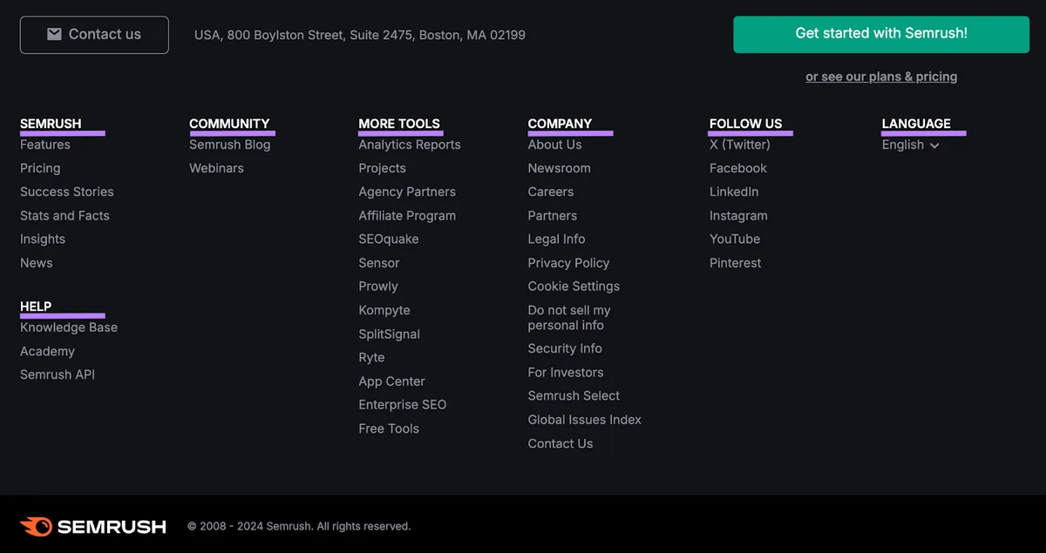Click the Webinars link
This screenshot has width=1046, height=553.
pos(216,168)
